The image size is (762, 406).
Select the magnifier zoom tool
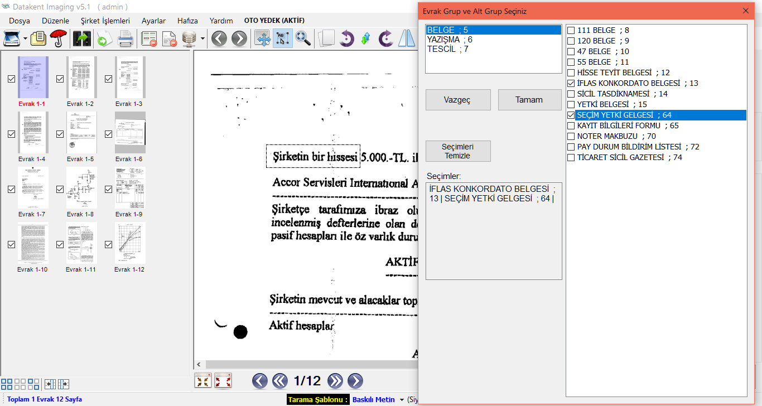(x=303, y=38)
